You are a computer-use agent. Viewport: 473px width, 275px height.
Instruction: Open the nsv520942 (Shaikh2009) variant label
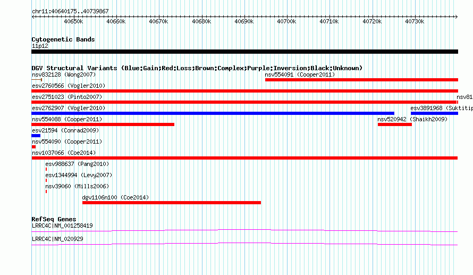[412, 119]
